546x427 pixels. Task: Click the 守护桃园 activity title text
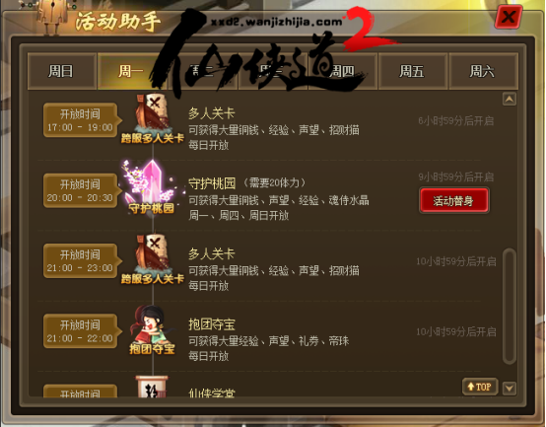pyautogui.click(x=212, y=183)
